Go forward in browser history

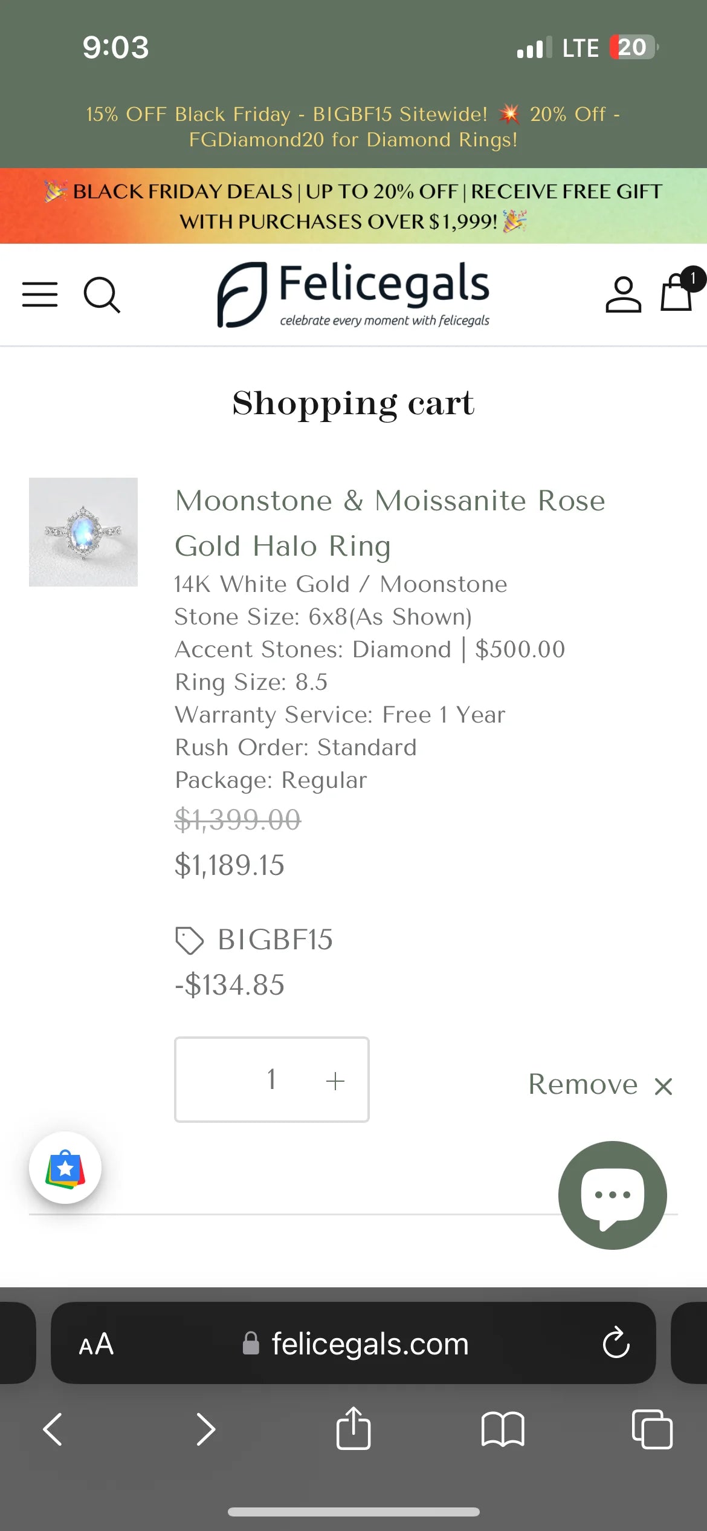coord(205,1429)
